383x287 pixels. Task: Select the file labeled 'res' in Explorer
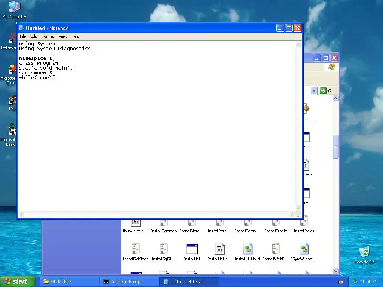click(307, 141)
